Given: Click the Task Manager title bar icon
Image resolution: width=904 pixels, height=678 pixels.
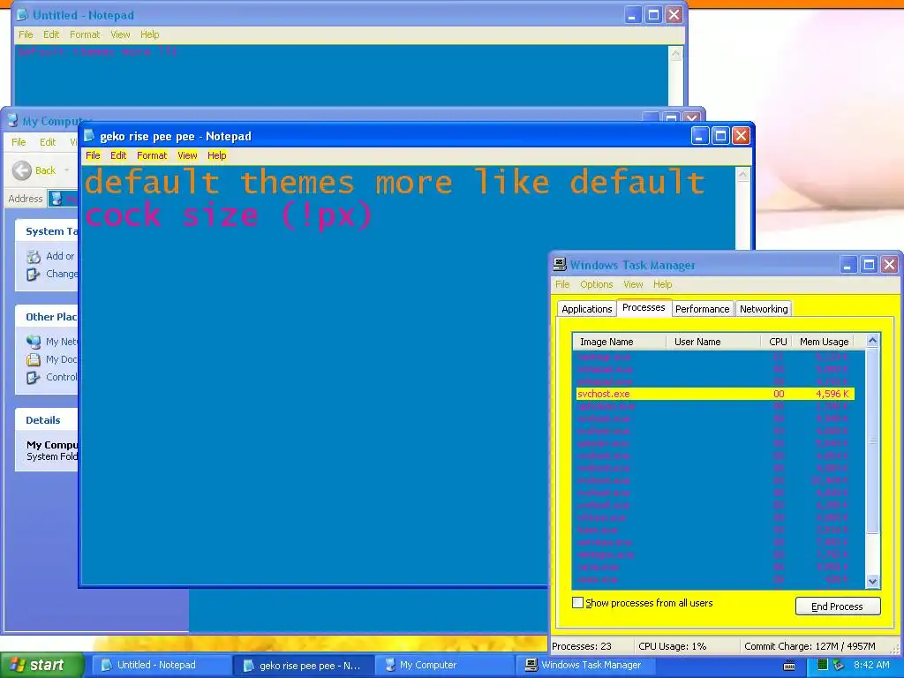Looking at the screenshot, I should [559, 265].
